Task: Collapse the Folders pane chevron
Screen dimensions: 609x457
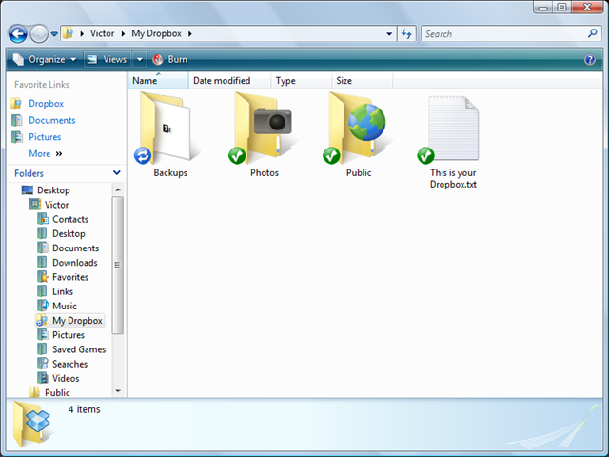Action: (x=116, y=173)
